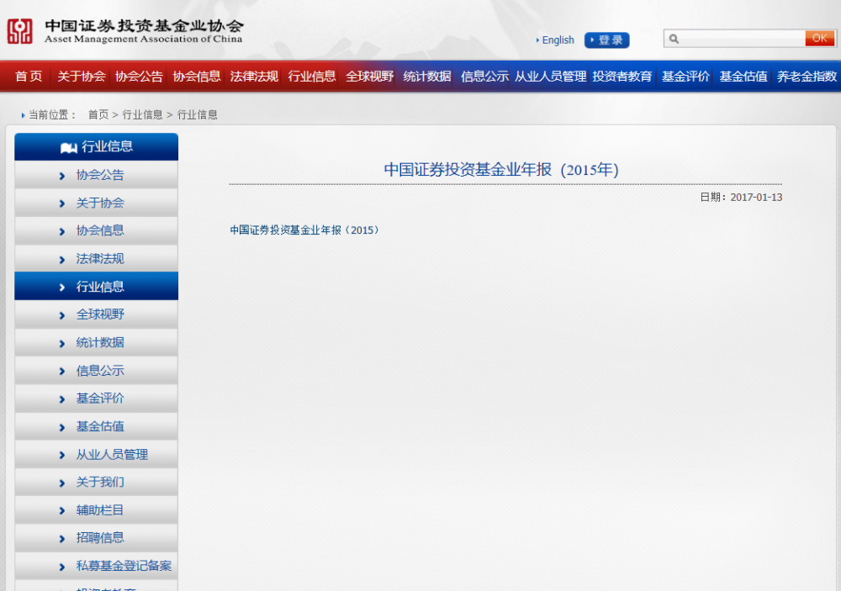Click the chevron beside 私募基金登记备案 in sidebar
Image resolution: width=841 pixels, height=591 pixels.
[x=62, y=567]
